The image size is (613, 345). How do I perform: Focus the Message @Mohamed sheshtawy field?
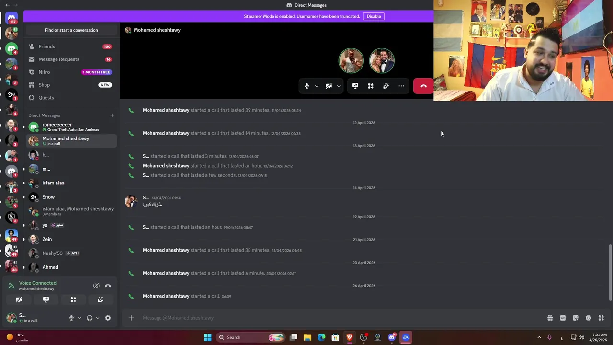coord(340,318)
